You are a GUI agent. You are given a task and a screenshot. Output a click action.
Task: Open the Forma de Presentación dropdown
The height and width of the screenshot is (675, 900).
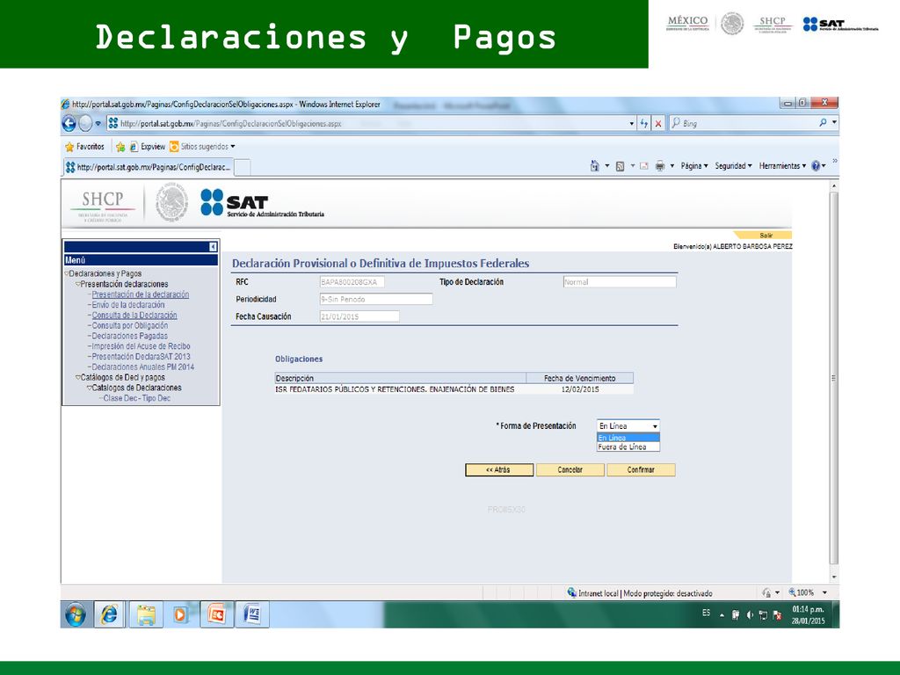coord(628,426)
